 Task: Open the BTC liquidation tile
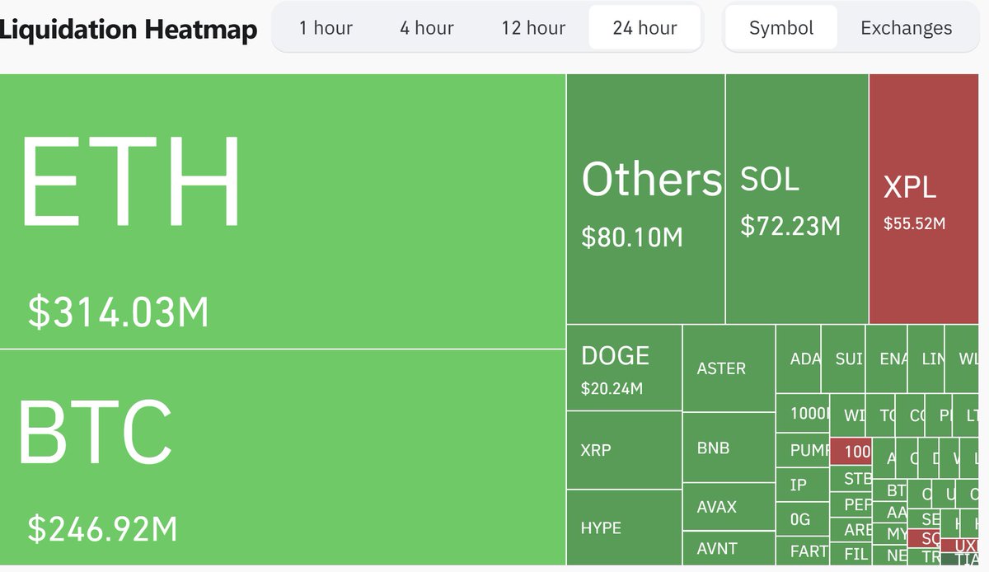pos(282,457)
